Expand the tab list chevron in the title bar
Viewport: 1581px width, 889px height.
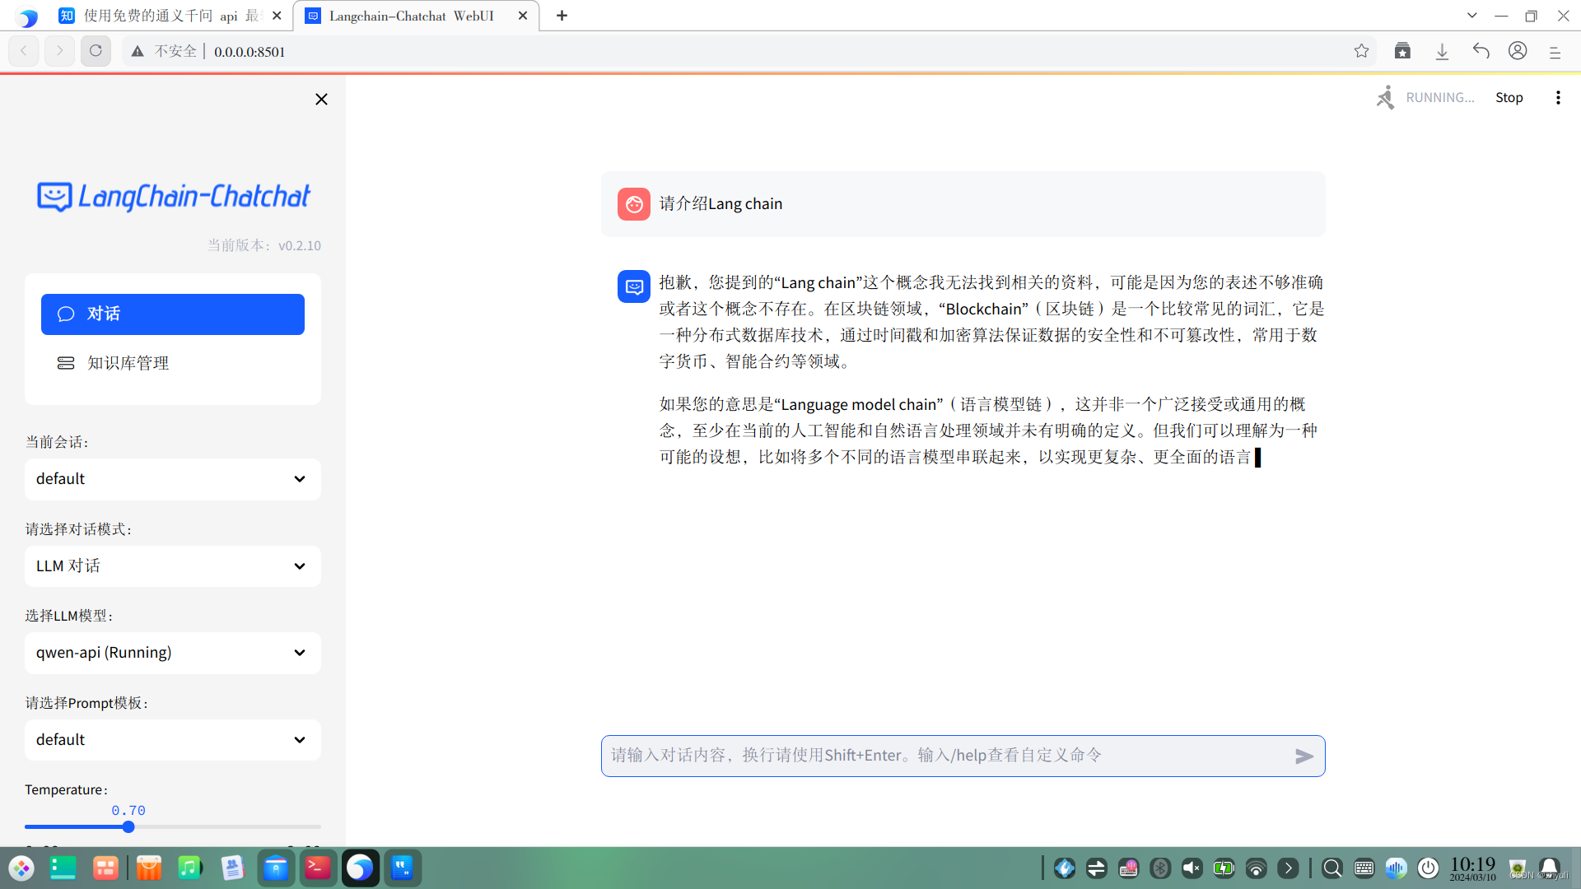click(1472, 16)
